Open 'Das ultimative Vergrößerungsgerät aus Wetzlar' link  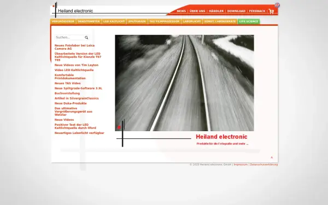click(73, 112)
